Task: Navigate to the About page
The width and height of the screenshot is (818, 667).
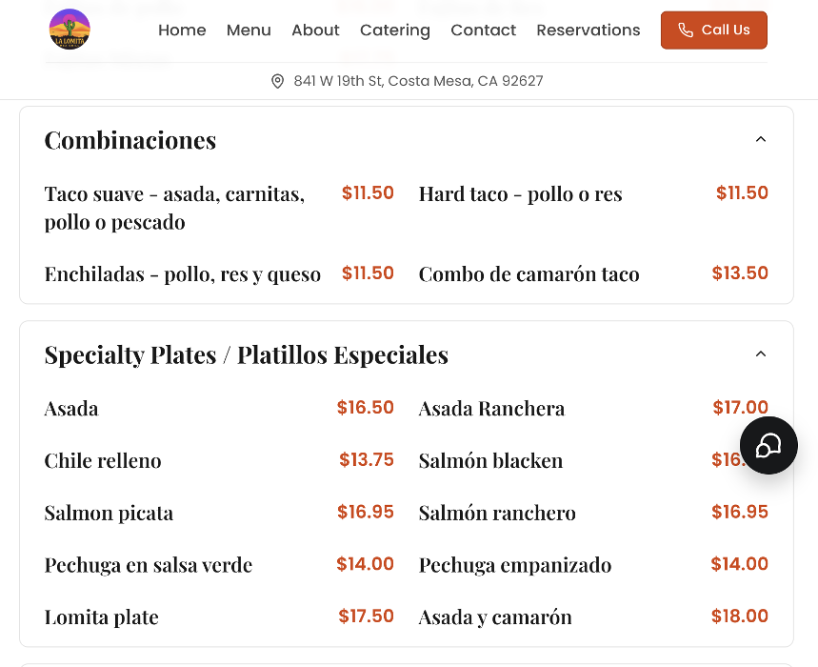Action: tap(315, 30)
